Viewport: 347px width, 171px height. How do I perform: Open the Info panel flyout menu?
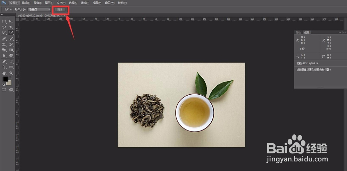(345, 32)
